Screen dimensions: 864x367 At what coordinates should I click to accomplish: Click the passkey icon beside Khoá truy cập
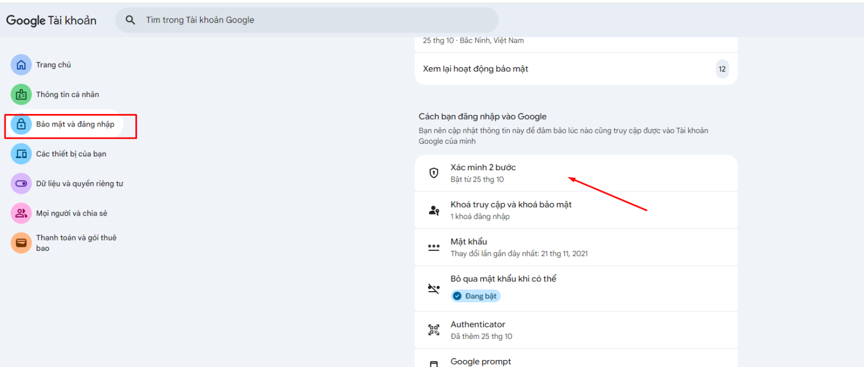[434, 211]
